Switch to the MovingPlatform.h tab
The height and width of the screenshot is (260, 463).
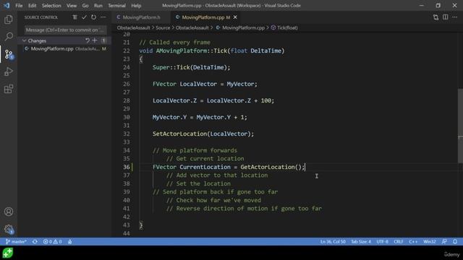pos(141,17)
